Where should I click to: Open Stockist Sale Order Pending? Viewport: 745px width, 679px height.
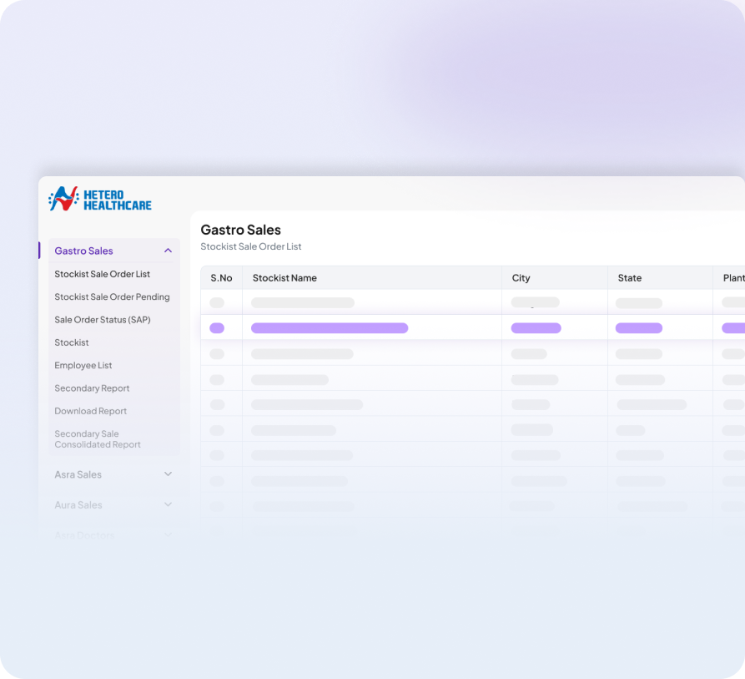112,296
